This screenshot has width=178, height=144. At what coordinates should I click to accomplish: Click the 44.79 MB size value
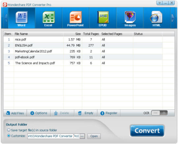pyautogui.click(x=74, y=45)
